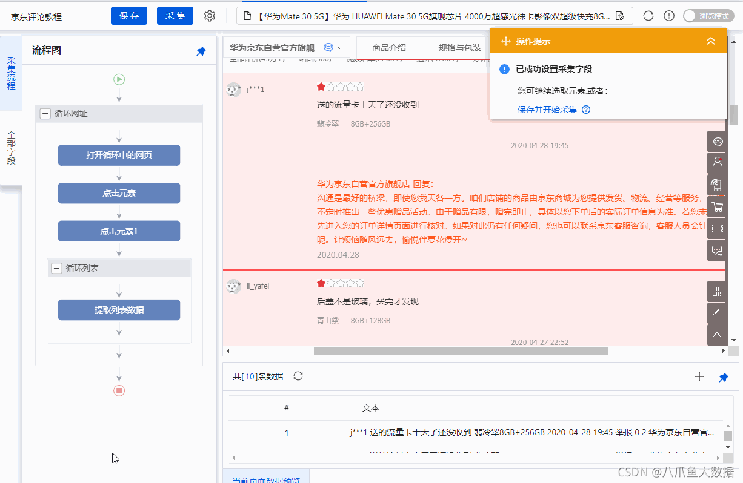Image resolution: width=743 pixels, height=483 pixels.
Task: Select the 点击元素1 step
Action: [x=119, y=231]
